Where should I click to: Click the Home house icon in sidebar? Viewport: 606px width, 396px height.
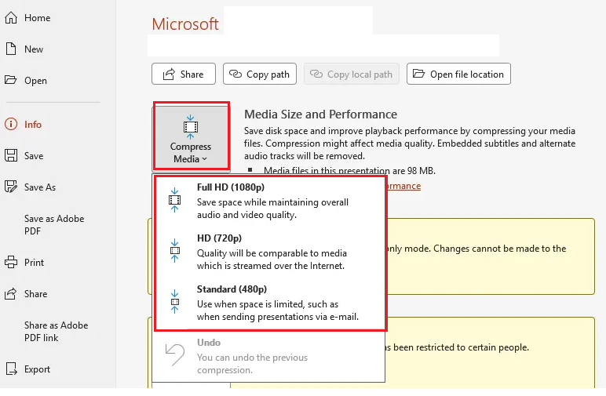point(11,18)
